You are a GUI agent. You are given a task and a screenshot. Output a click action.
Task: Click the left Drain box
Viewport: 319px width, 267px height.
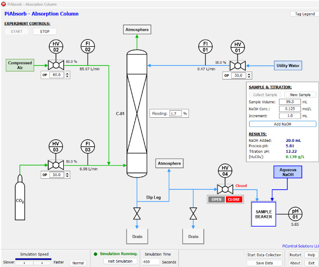point(137,237)
